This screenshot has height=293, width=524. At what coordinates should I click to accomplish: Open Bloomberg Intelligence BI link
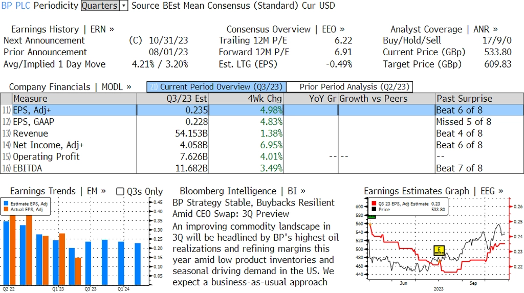click(x=242, y=191)
